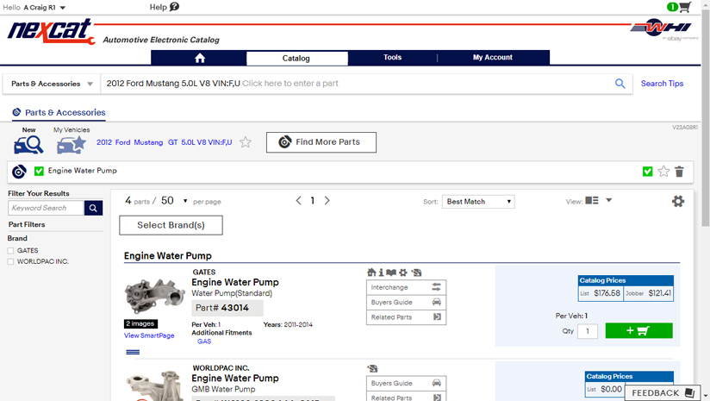The image size is (710, 401).
Task: Click the Mustang model link
Action: [148, 142]
